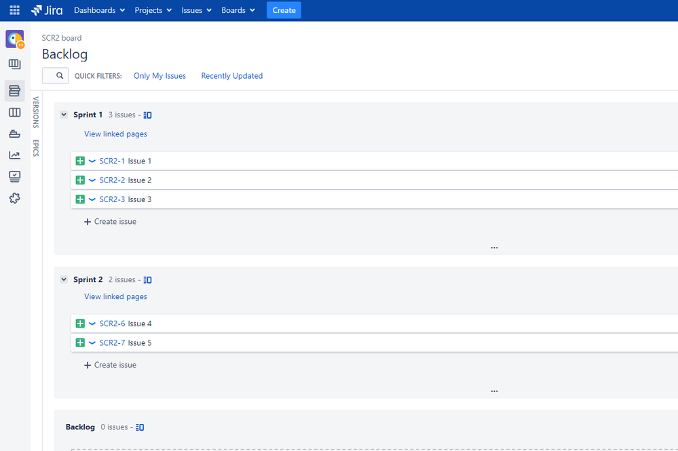Click story type icon of SCR2-1
Image resolution: width=678 pixels, height=451 pixels.
(x=80, y=161)
